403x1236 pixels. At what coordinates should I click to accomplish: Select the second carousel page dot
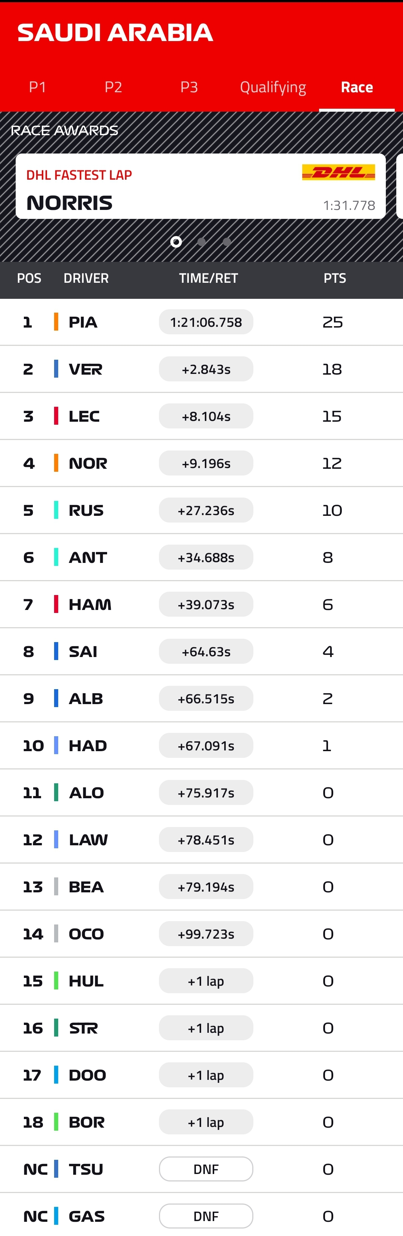tap(202, 242)
